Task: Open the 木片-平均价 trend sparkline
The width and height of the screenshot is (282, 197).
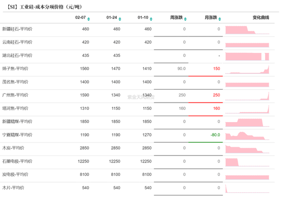Action: coord(247,189)
